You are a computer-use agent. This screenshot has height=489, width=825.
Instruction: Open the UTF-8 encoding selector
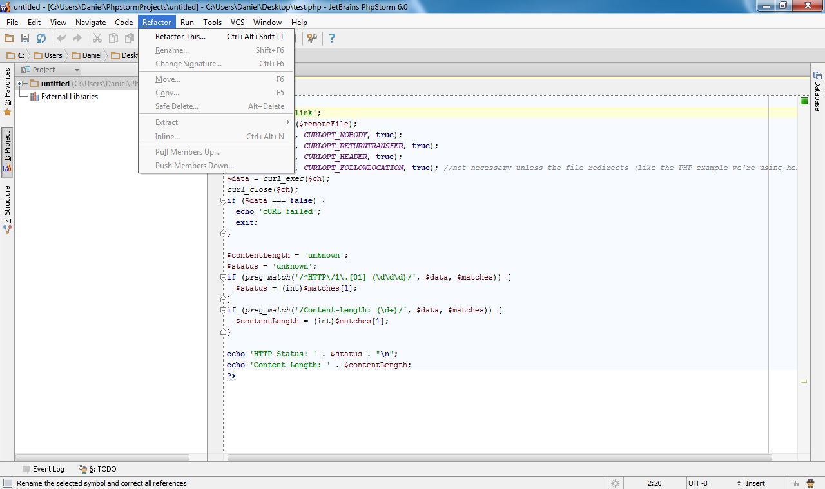714,483
